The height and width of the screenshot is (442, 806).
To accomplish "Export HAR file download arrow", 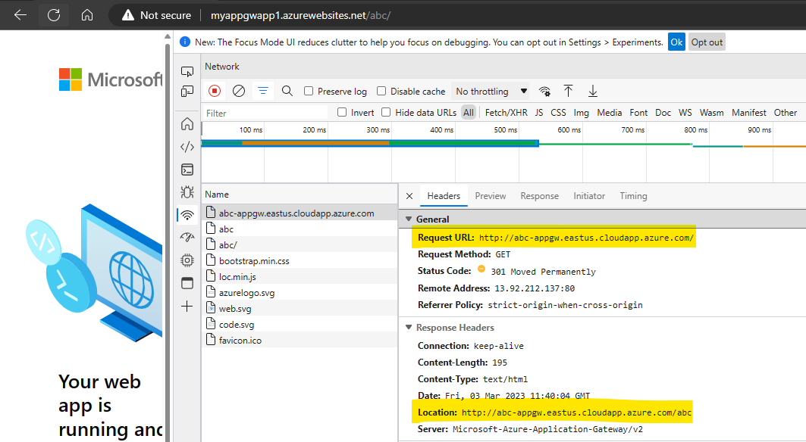I will 593,91.
